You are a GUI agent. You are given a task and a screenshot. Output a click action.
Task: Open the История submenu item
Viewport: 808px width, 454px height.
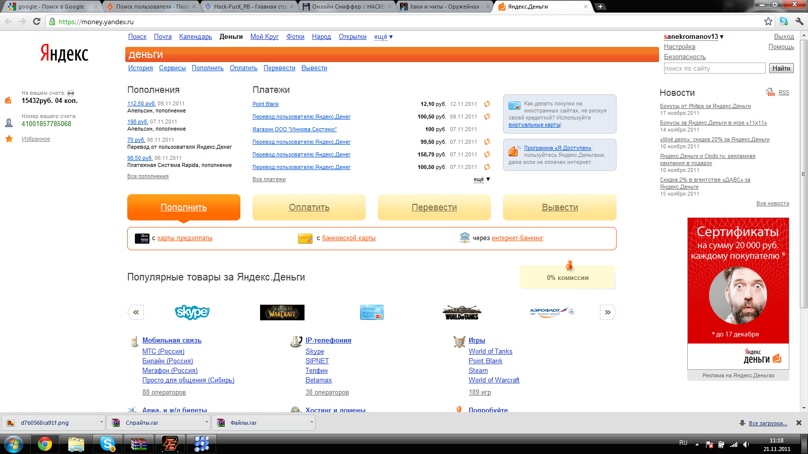(x=140, y=68)
